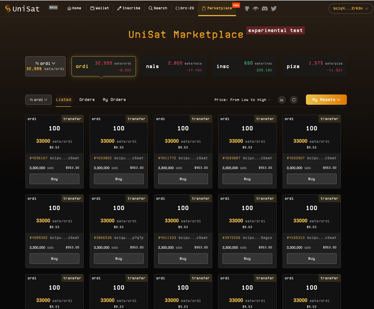Screen dimensions: 374x309
Task: Buy the ordi listing #3972206
Action: point(247,259)
